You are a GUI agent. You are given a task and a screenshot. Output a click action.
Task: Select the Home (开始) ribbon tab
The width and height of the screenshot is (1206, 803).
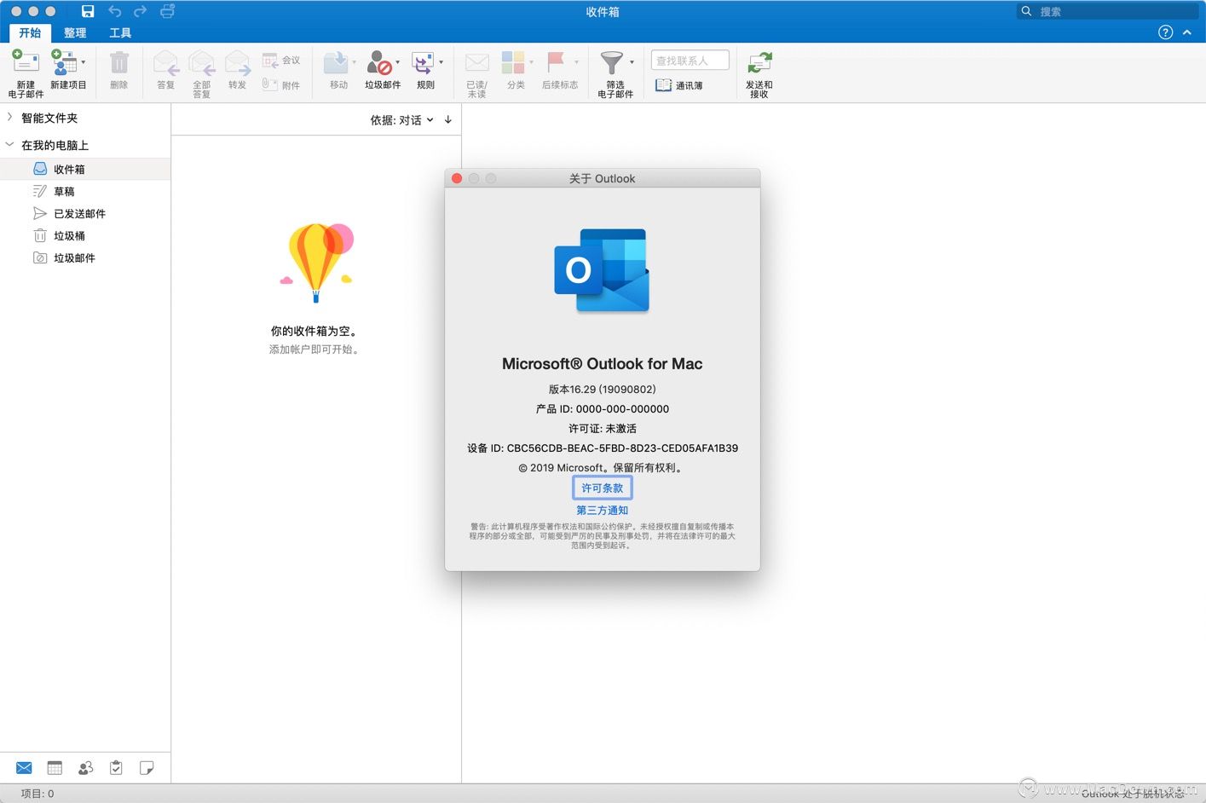click(x=30, y=33)
